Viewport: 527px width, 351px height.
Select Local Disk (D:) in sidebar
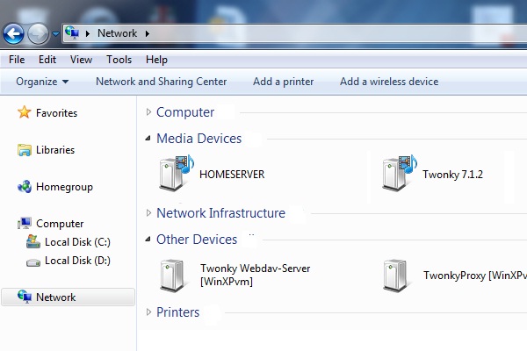pyautogui.click(x=76, y=261)
